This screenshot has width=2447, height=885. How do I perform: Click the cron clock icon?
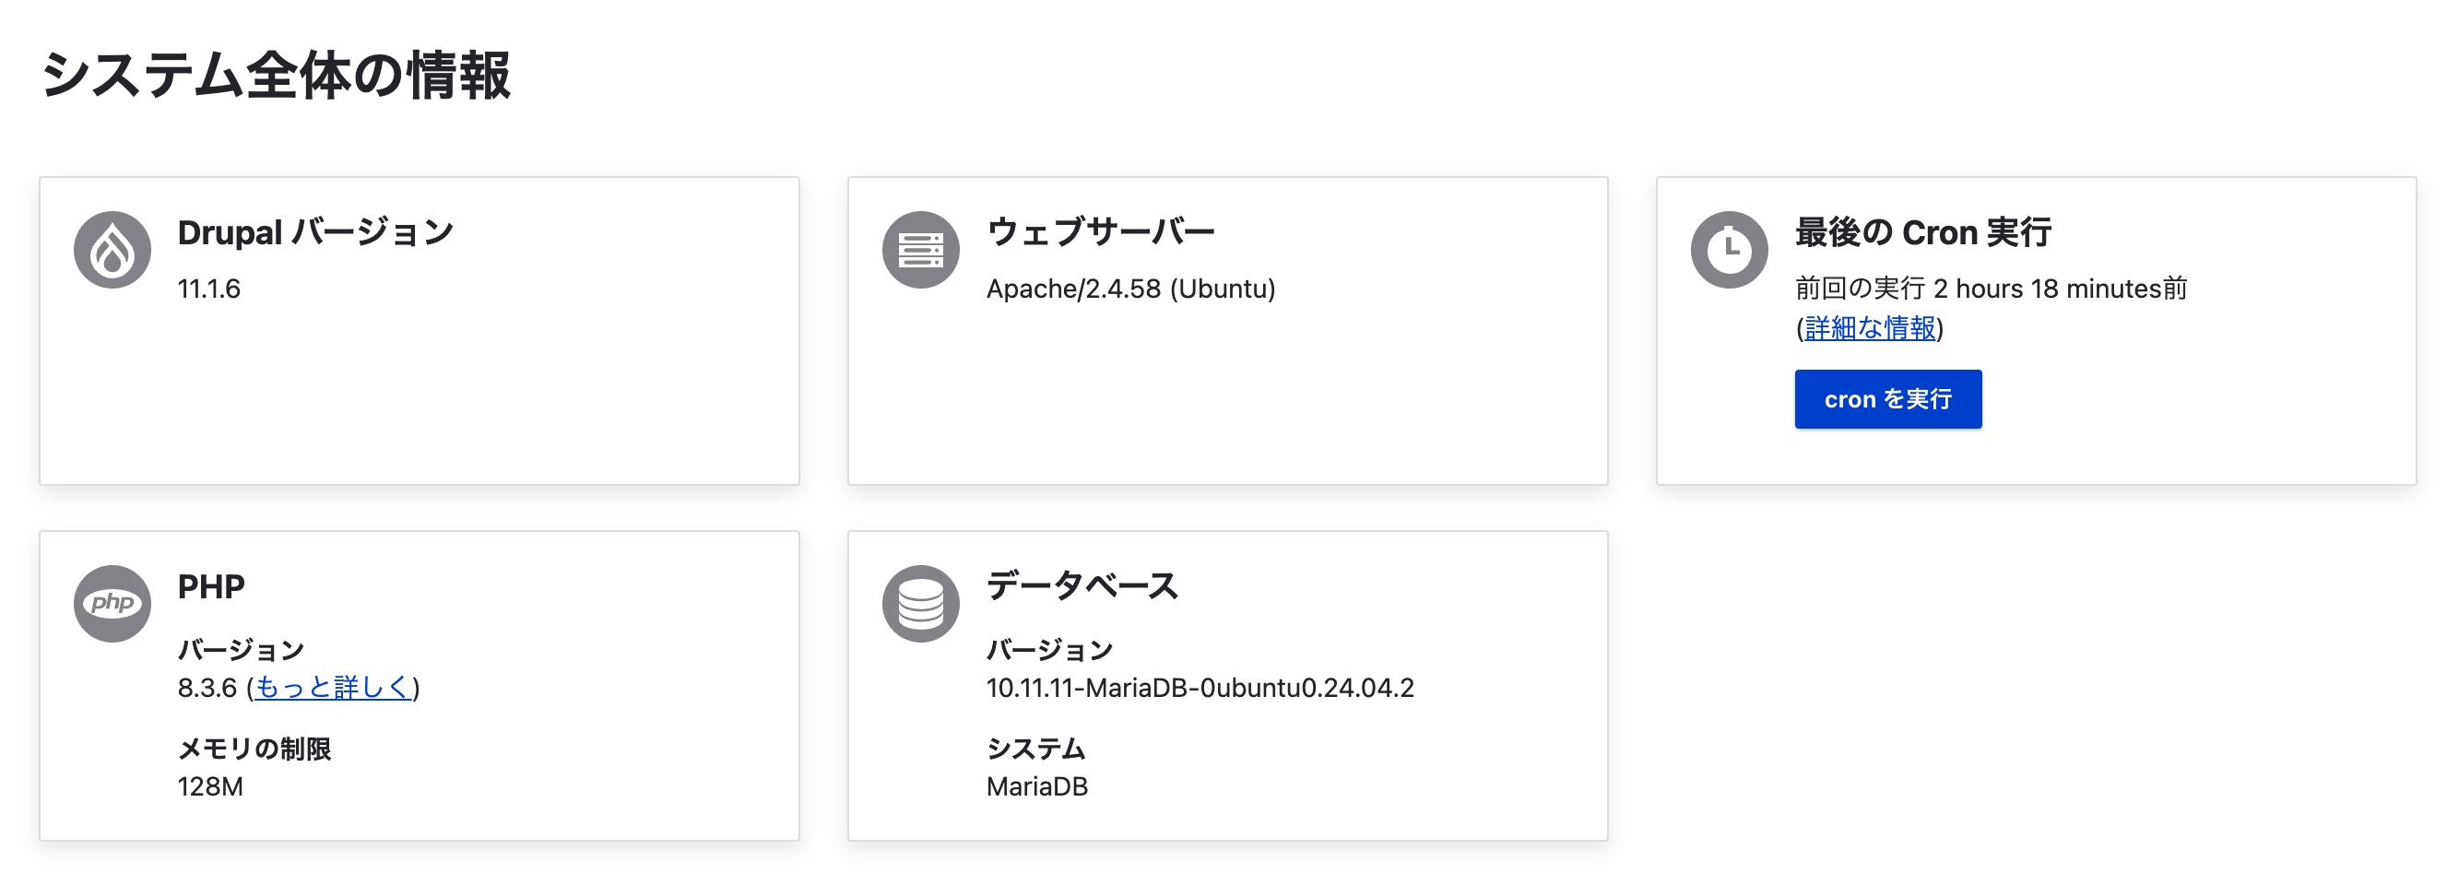(x=1729, y=250)
